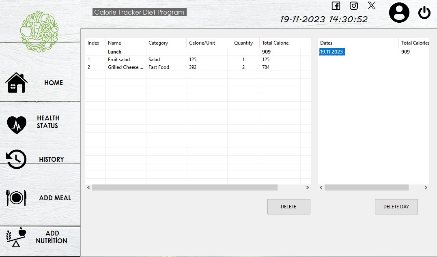Viewport: 437px width, 257px height.
Task: Click meal table left scroll arrow
Action: [x=88, y=187]
